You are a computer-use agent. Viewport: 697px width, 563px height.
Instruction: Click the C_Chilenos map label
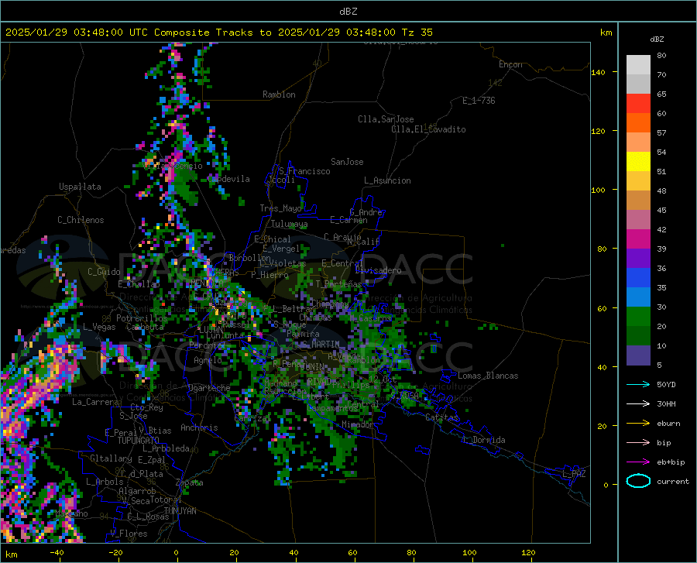tap(81, 220)
